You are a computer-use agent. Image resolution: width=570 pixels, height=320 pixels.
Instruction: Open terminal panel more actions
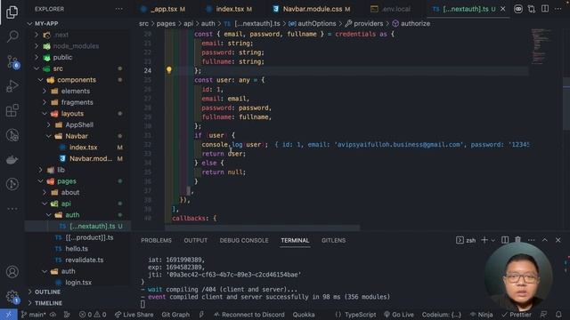click(531, 240)
